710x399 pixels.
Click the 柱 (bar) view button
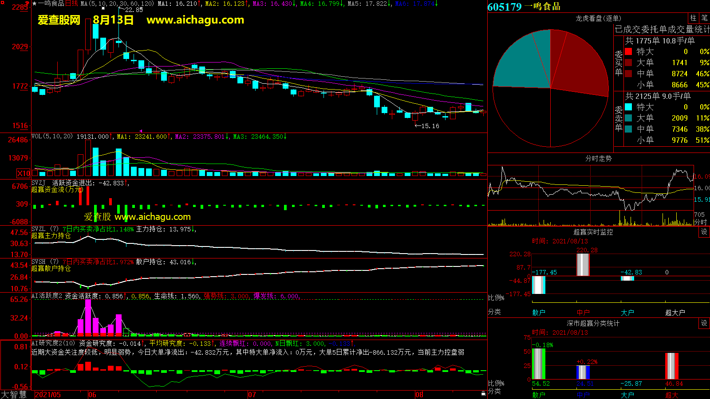click(693, 18)
